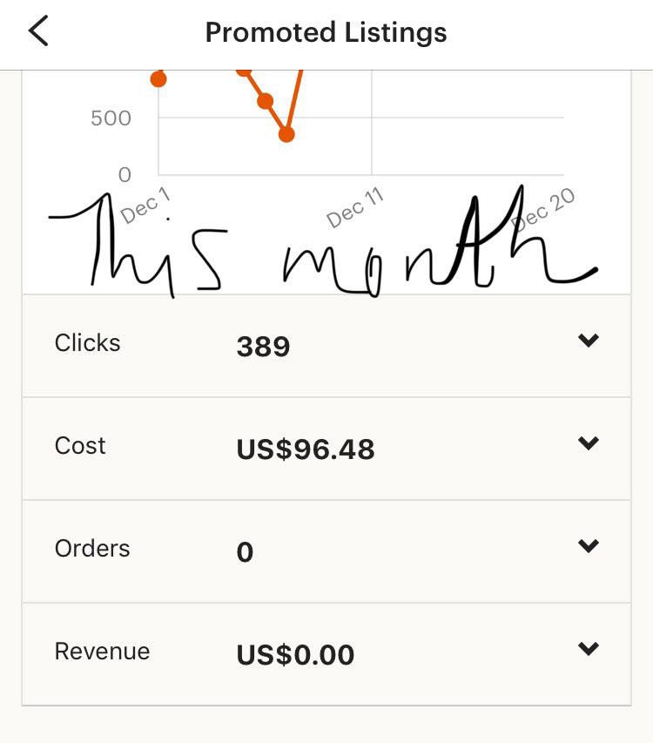Click the lowest orange chart data point
The width and height of the screenshot is (653, 743).
[x=286, y=134]
